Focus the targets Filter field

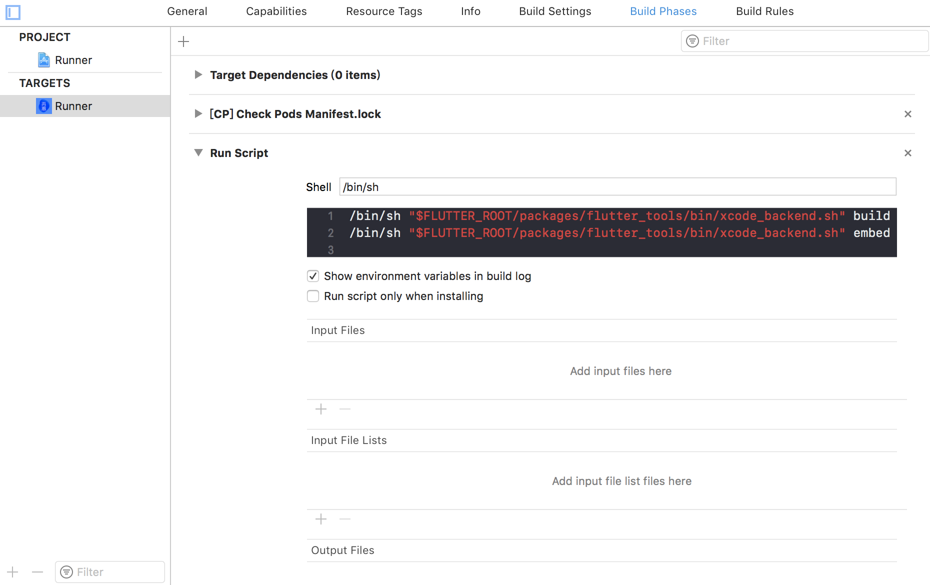[110, 572]
